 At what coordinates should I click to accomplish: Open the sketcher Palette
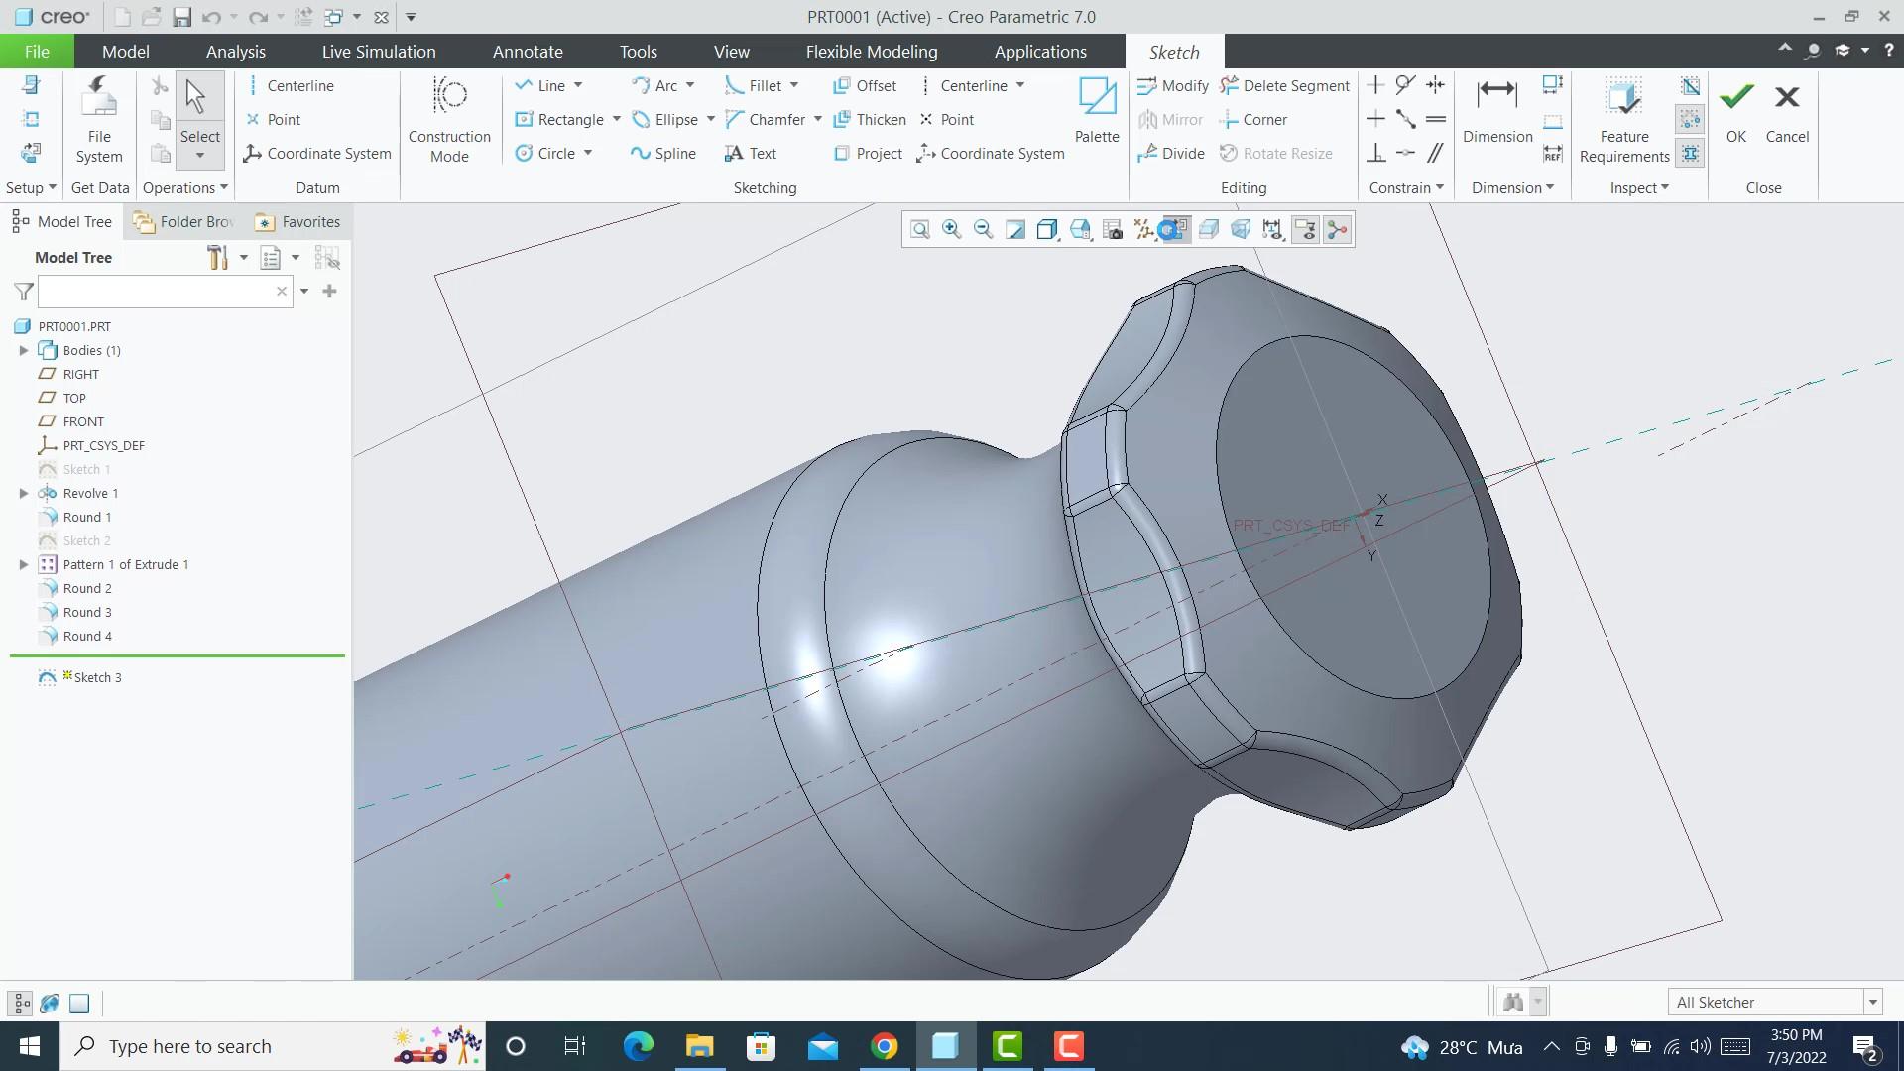tap(1096, 114)
